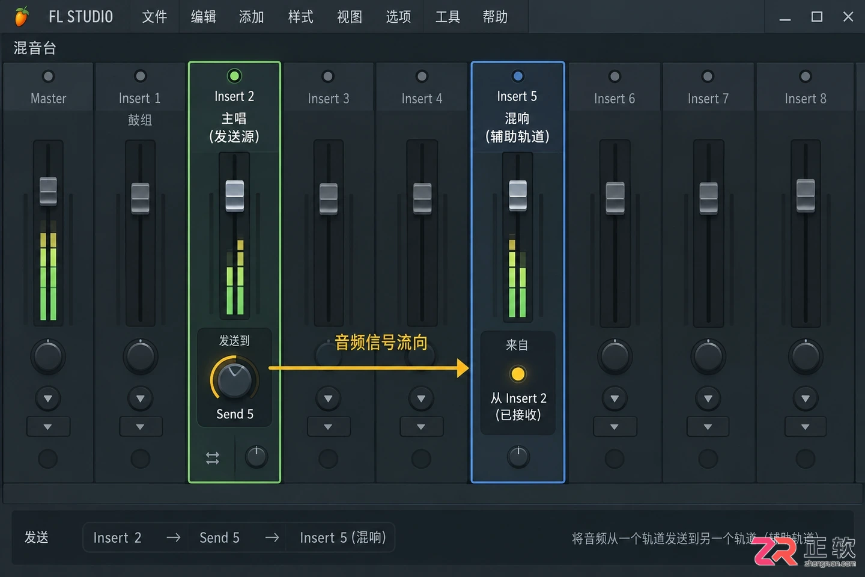The height and width of the screenshot is (577, 865).
Task: Open the rectangular dropdown on Insert 3 strip
Action: click(328, 427)
